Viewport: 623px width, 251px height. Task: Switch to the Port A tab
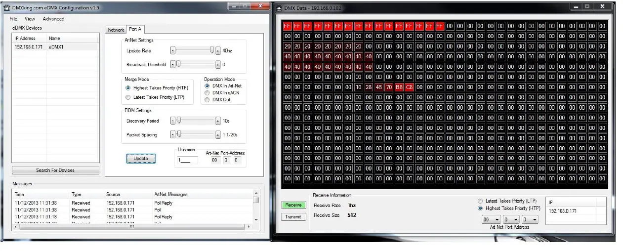pyautogui.click(x=135, y=30)
